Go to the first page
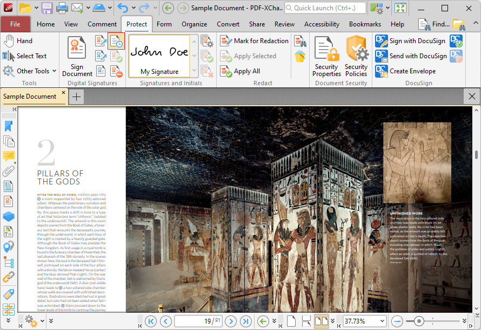The width and height of the screenshot is (481, 330). coord(151,321)
